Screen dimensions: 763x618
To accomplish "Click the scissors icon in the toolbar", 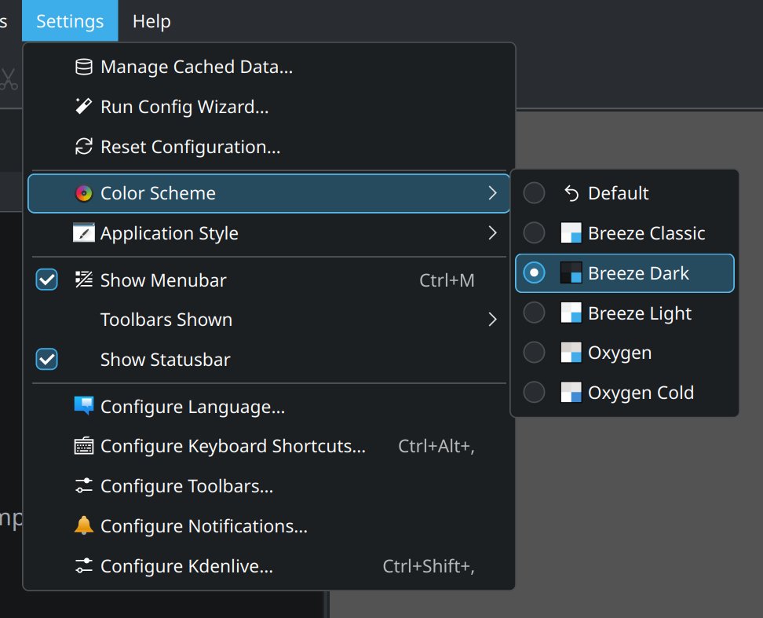I will [9, 79].
